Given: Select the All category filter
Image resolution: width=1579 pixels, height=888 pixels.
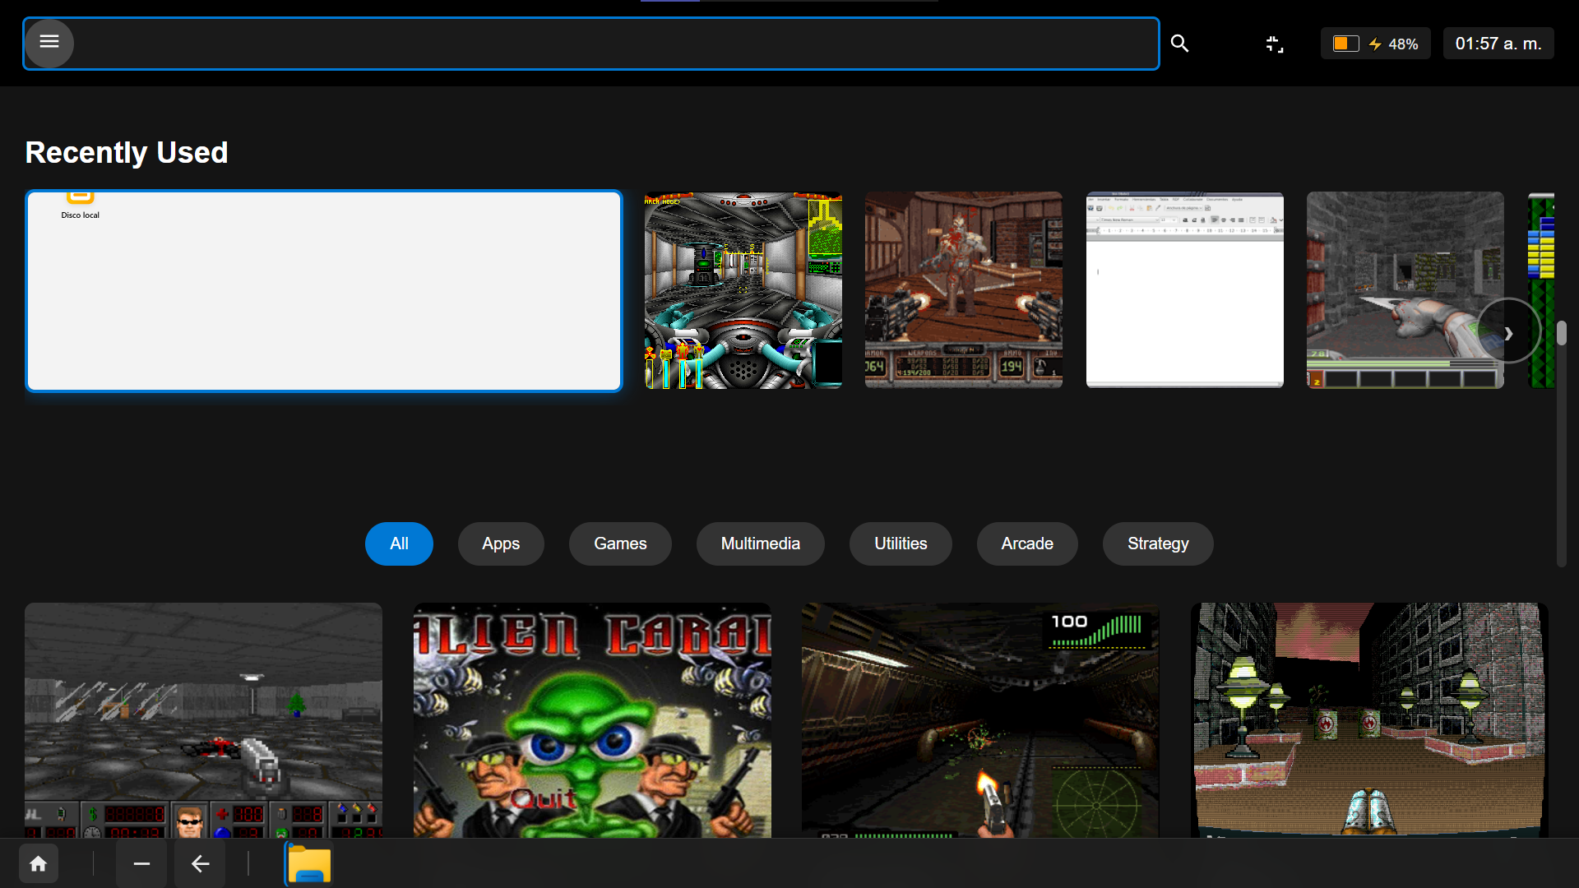Looking at the screenshot, I should [x=399, y=543].
